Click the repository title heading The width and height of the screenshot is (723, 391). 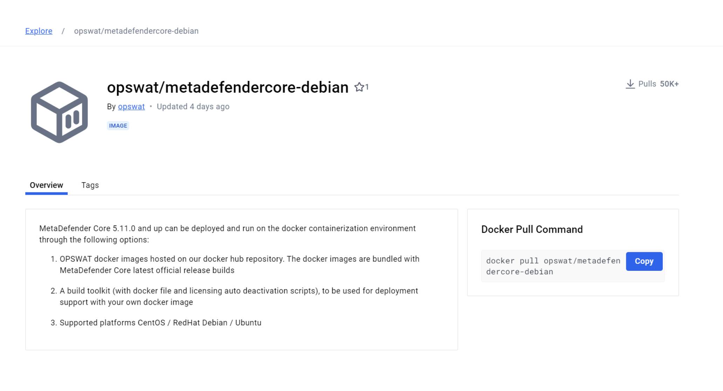click(228, 87)
